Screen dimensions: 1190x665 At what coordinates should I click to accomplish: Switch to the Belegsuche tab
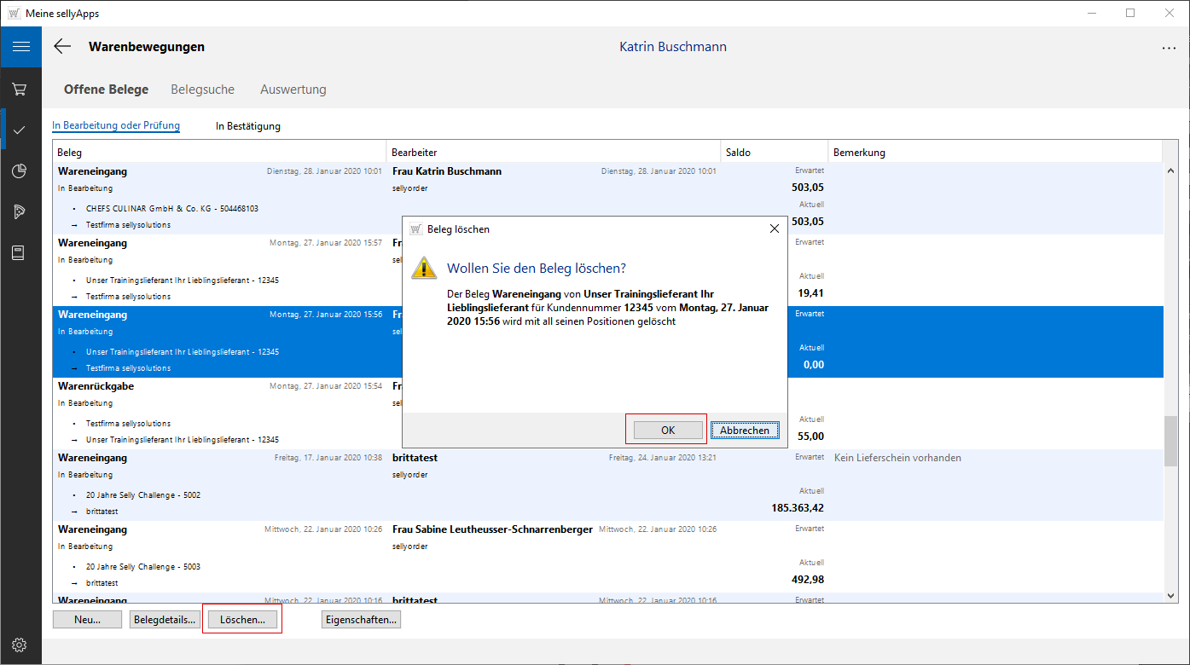coord(202,90)
